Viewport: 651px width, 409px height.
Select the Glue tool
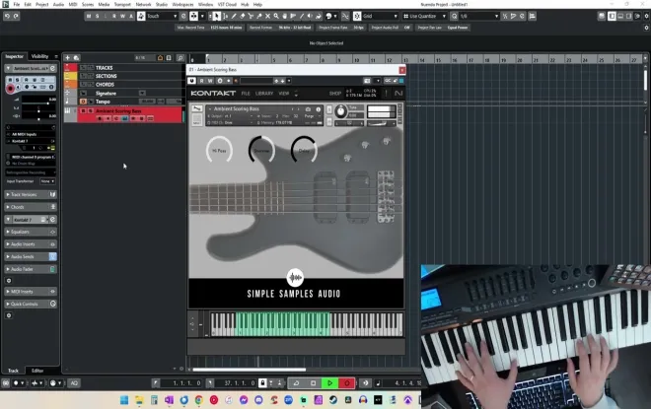[259, 16]
